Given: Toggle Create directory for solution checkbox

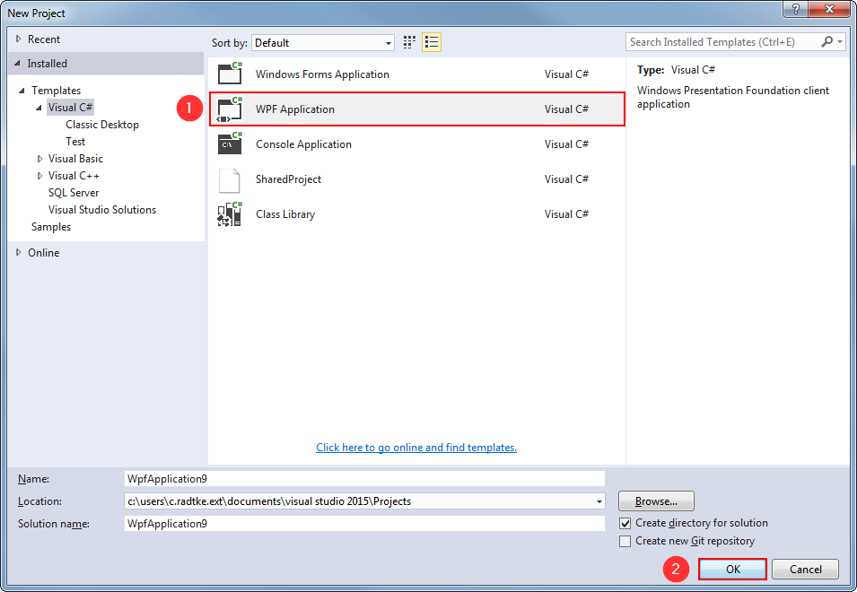Looking at the screenshot, I should point(625,523).
